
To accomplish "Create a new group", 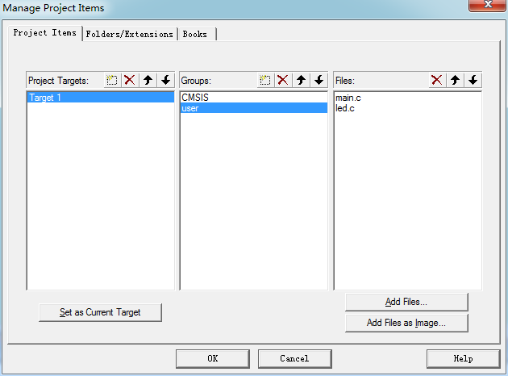I will (265, 80).
